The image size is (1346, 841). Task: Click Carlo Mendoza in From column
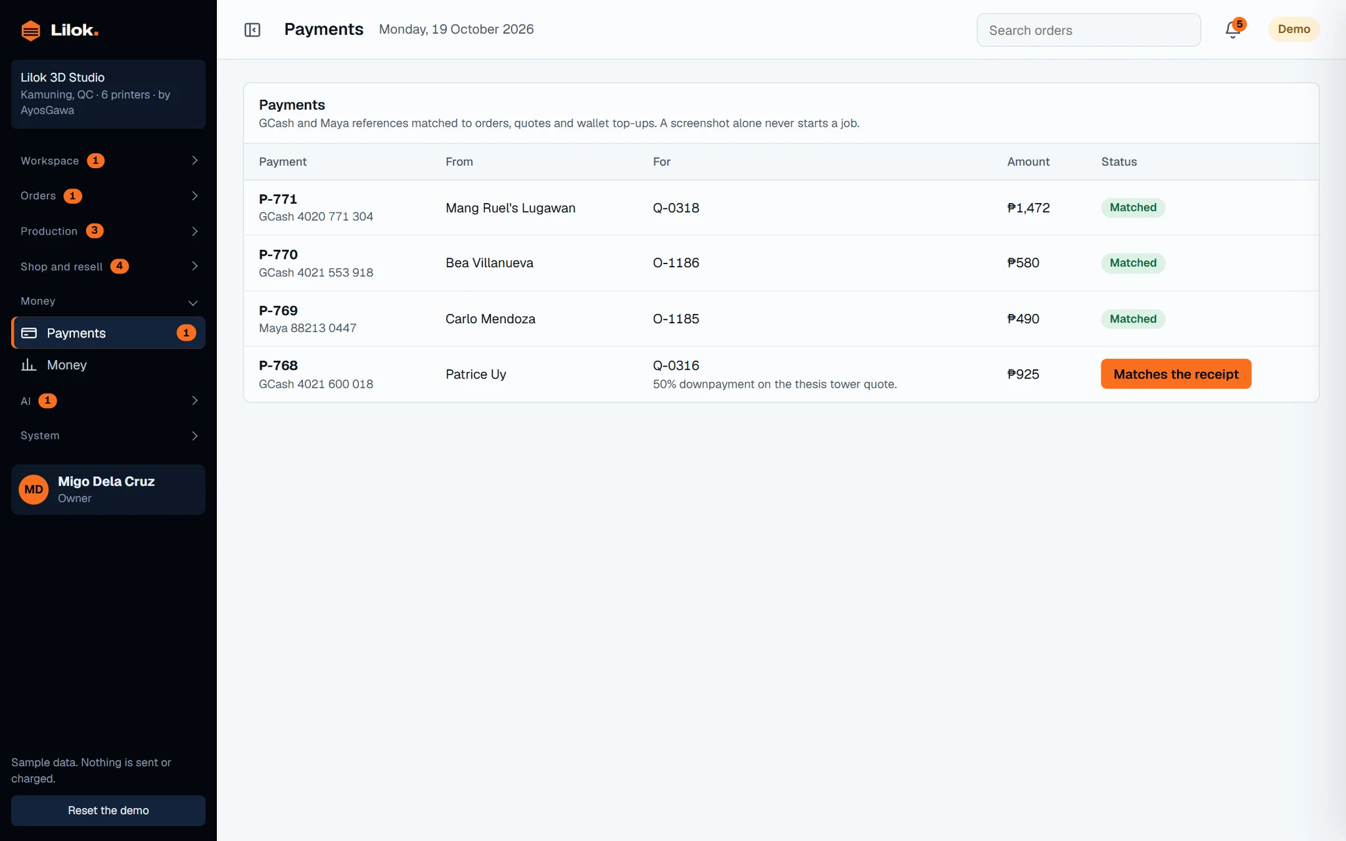(490, 319)
